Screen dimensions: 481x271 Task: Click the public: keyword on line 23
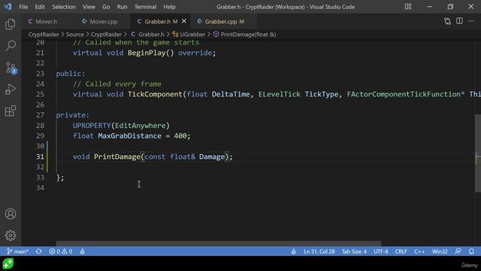[x=71, y=74]
